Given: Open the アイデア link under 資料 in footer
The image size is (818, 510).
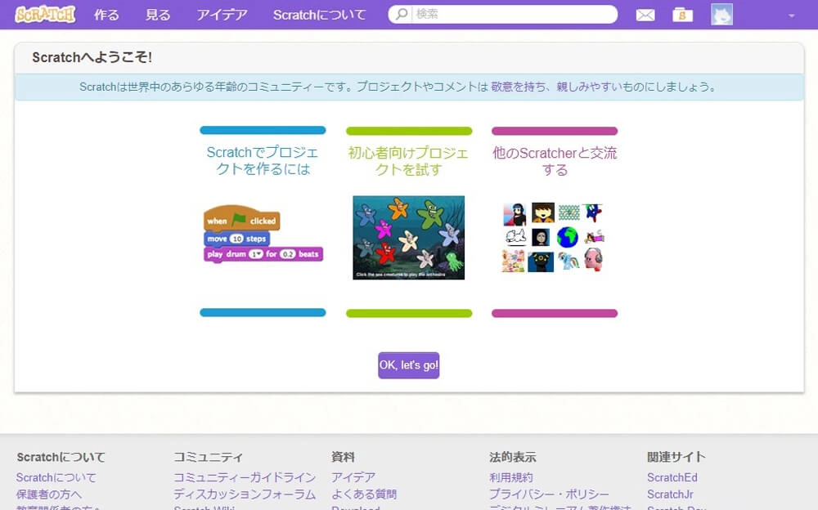Looking at the screenshot, I should click(x=353, y=477).
